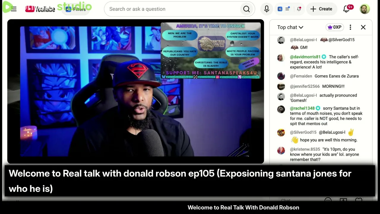The image size is (380, 214).
Task: Click the bottom ticker 'Welcome to Real Talk With Donald Robson'
Action: (243, 207)
